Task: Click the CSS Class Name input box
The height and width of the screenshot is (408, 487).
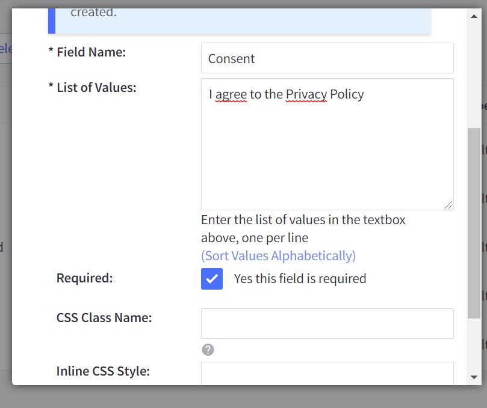Action: tap(327, 323)
